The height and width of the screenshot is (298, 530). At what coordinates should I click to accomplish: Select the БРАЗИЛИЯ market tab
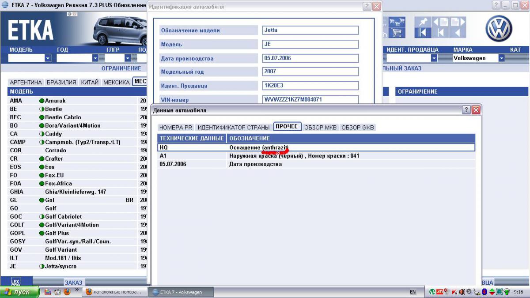tap(61, 82)
